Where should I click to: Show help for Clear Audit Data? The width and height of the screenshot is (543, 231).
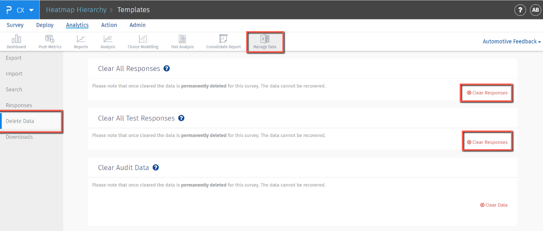pyautogui.click(x=156, y=168)
